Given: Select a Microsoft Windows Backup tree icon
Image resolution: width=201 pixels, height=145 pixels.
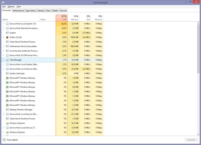Looking at the screenshot, I should pyautogui.click(x=7, y=78).
